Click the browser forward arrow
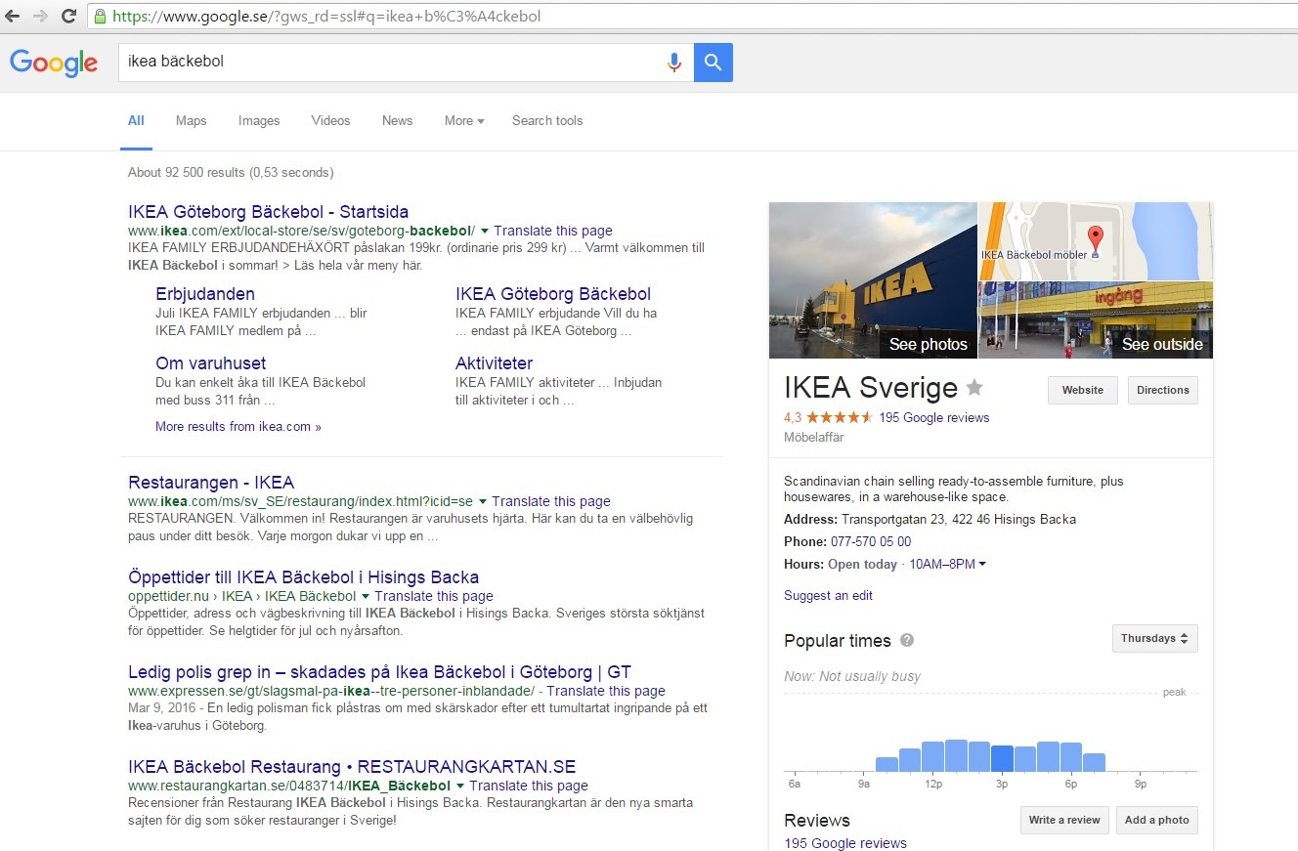Screen dimensions: 1298x851 click(40, 16)
